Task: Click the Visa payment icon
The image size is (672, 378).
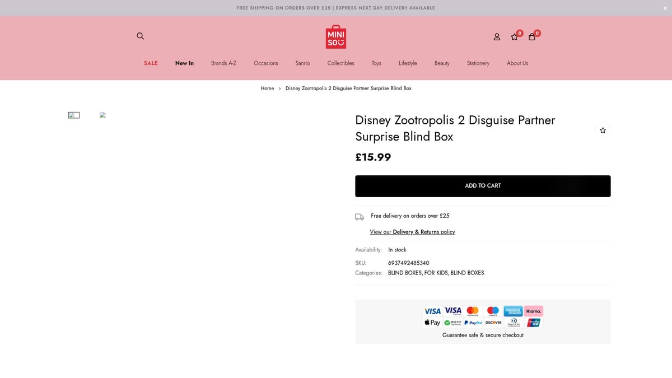Action: tap(432, 311)
